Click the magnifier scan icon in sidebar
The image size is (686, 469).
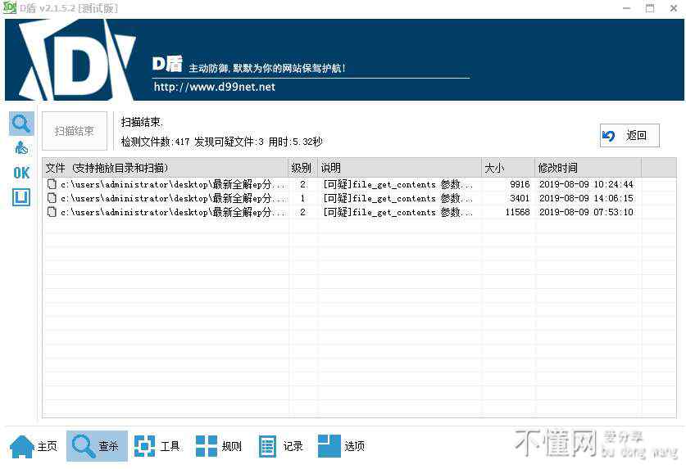click(x=21, y=124)
